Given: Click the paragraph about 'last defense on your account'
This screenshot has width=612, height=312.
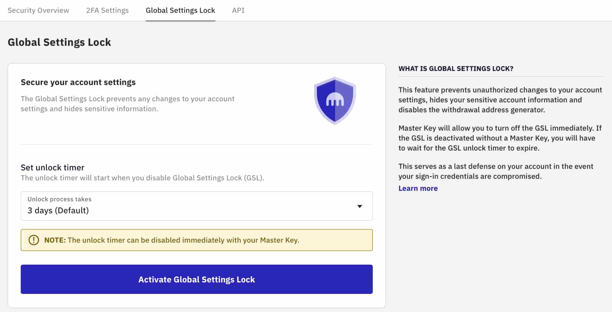Looking at the screenshot, I should (495, 171).
